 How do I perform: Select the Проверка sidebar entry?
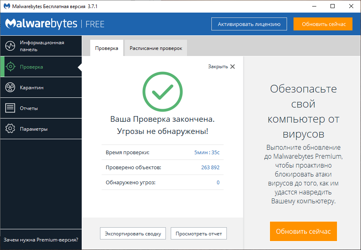(41, 67)
